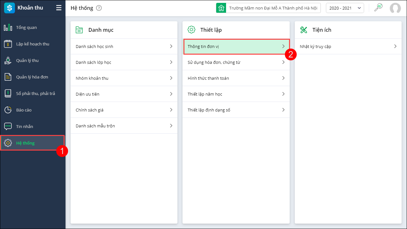Click the green school home icon
Image resolution: width=407 pixels, height=229 pixels.
(221, 8)
